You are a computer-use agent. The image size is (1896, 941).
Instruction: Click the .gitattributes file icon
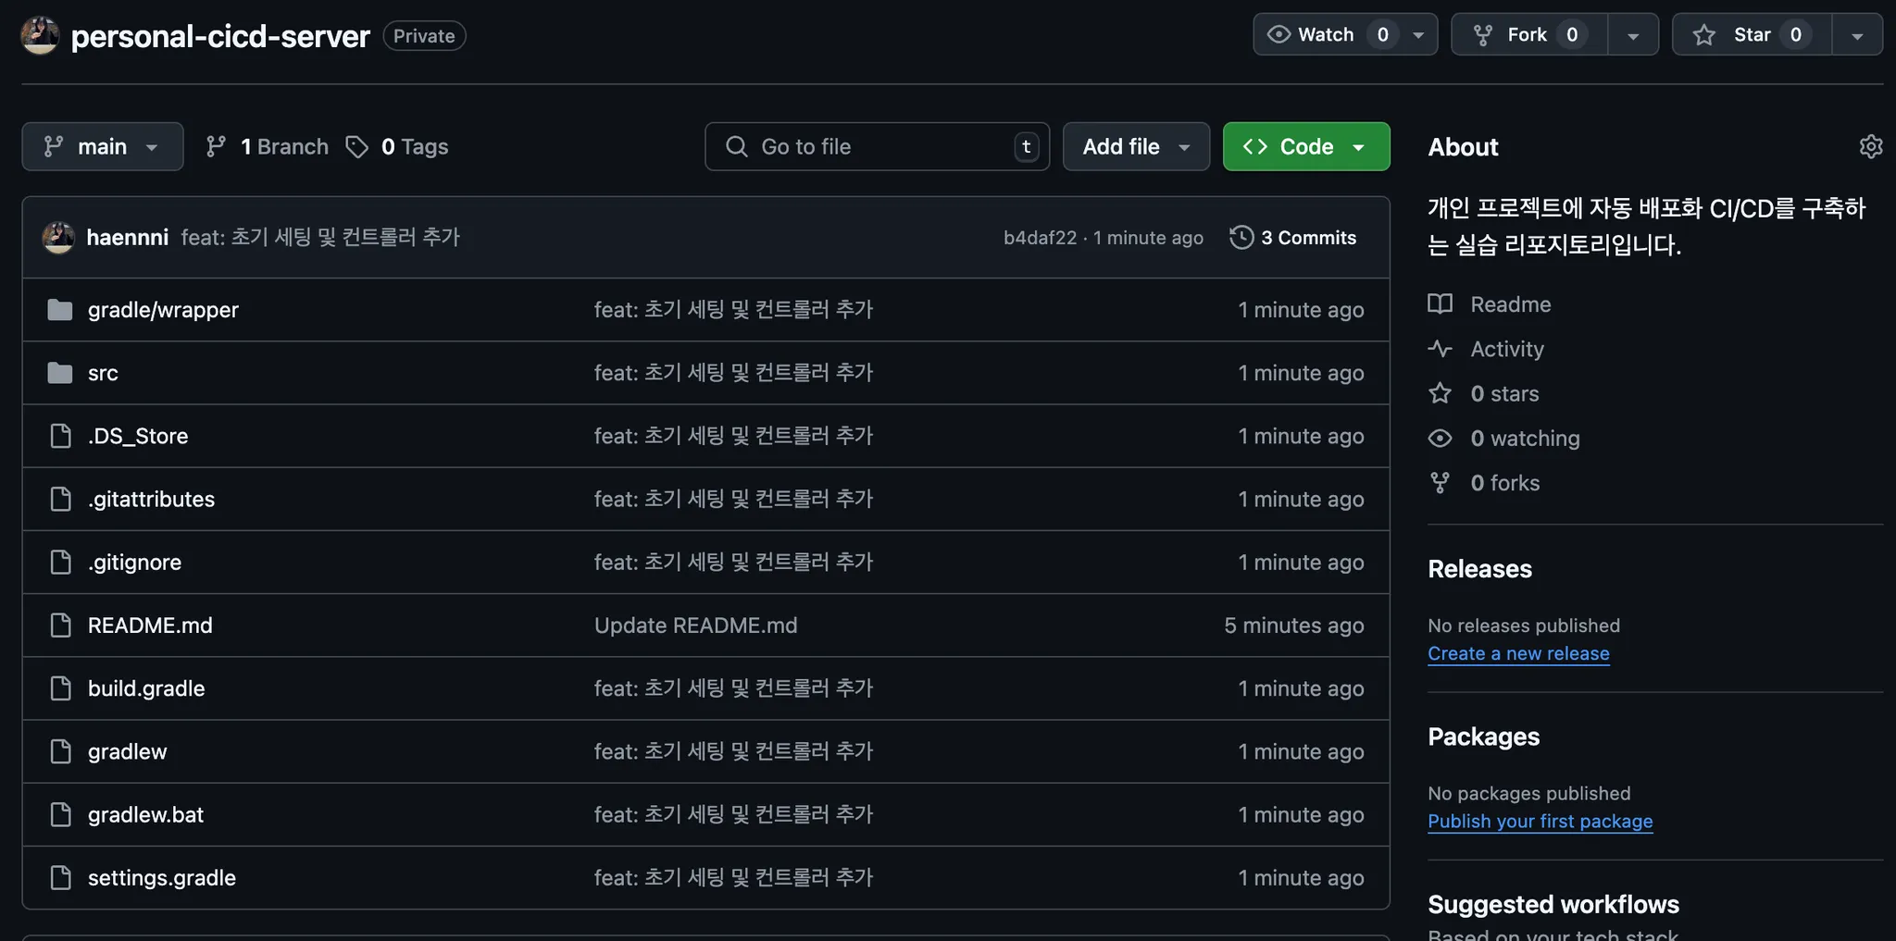tap(60, 499)
